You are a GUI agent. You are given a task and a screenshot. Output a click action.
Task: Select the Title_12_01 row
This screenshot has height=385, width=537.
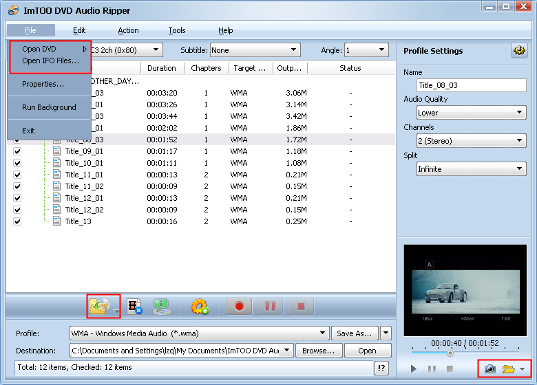pos(201,198)
